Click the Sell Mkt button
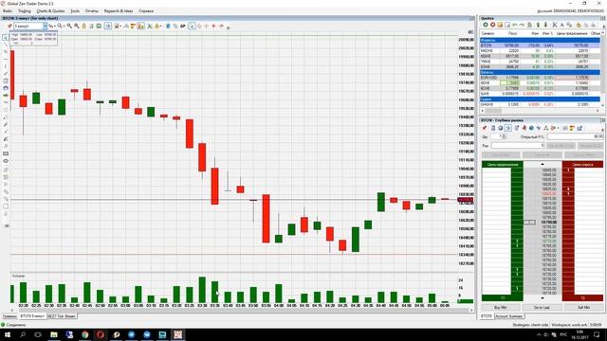607x341 pixels. click(x=583, y=308)
